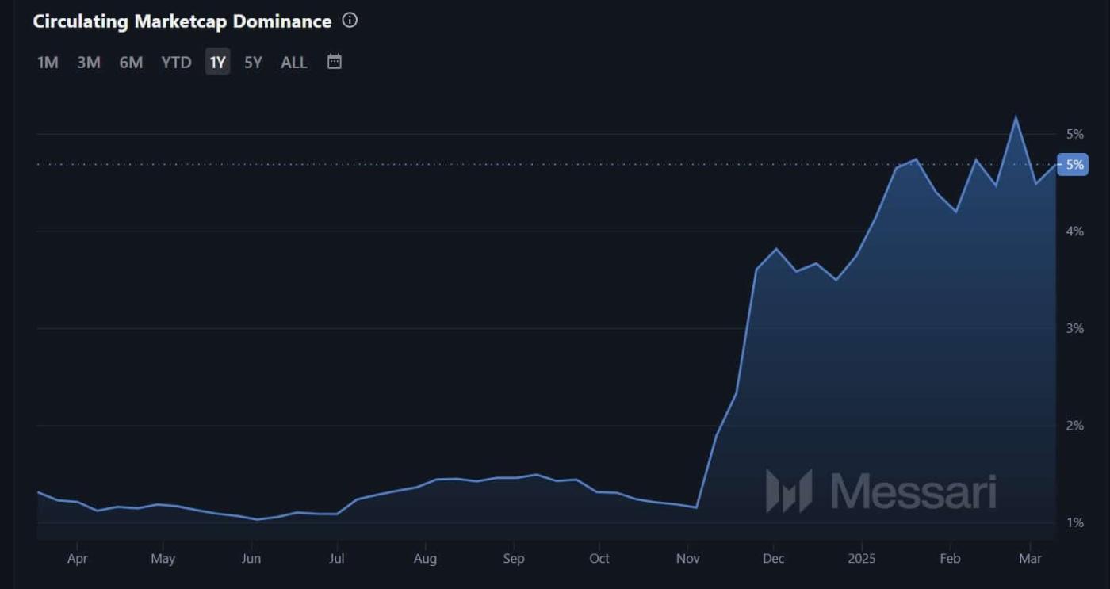
Task: Click the Dec label on the x-axis
Action: pos(773,559)
